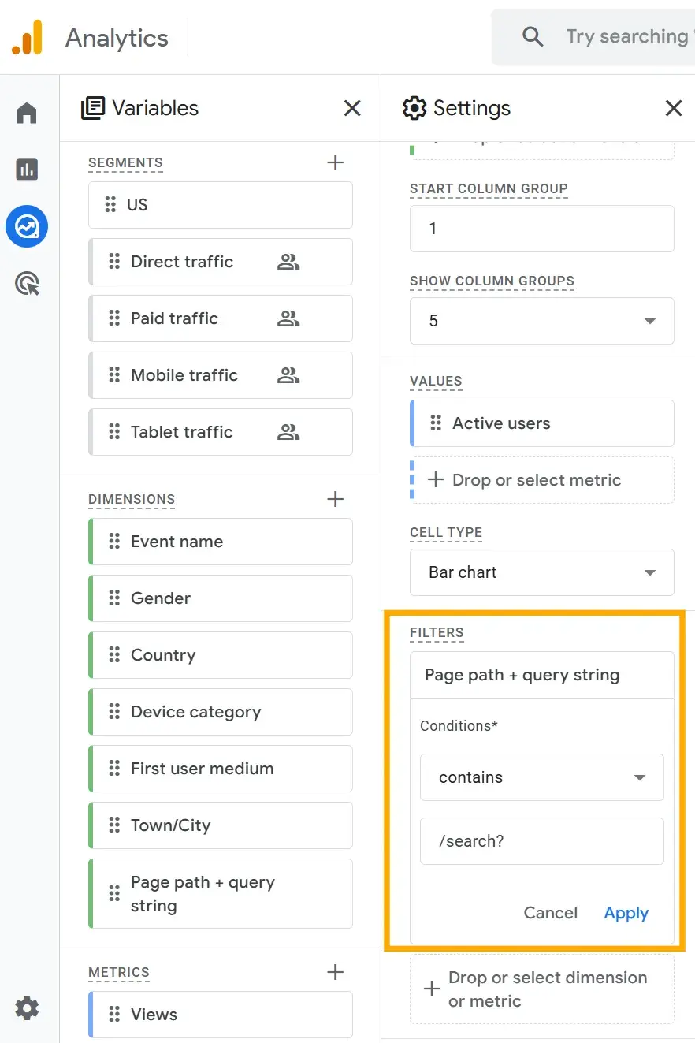Open Reports bar chart icon
This screenshot has height=1043, width=695.
(27, 169)
